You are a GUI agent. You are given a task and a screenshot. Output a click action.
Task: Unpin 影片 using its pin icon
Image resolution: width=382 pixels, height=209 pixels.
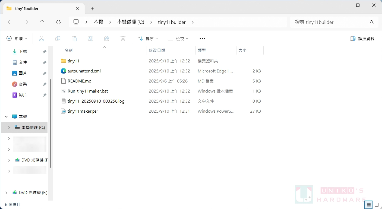point(45,95)
